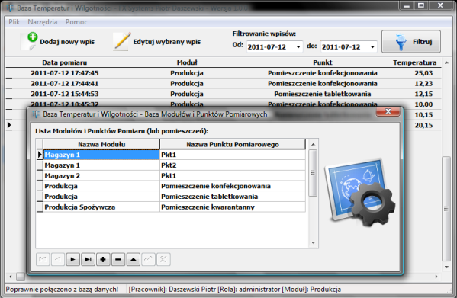Click temperature value 12,23
This screenshot has width=457, height=298.
tap(423, 84)
